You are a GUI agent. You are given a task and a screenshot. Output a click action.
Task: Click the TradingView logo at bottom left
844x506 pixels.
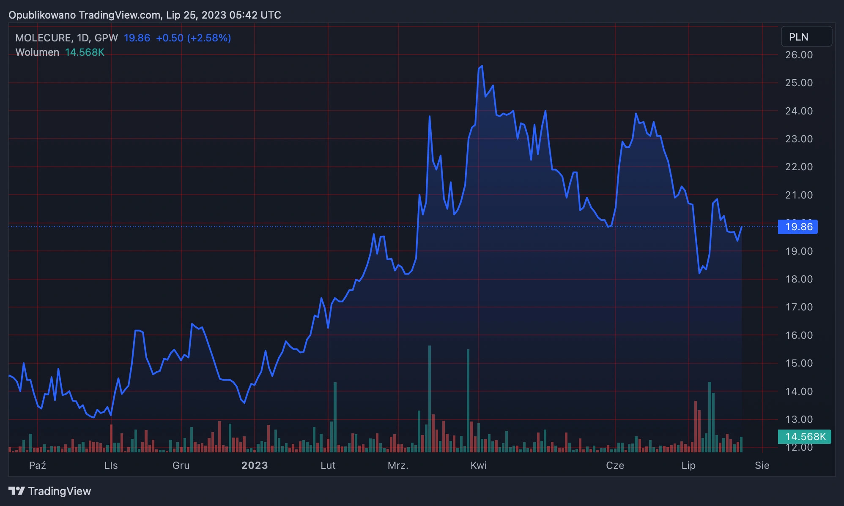tap(50, 491)
